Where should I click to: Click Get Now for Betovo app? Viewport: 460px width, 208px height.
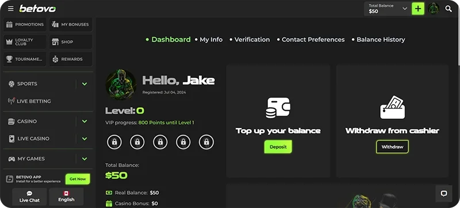(78, 179)
